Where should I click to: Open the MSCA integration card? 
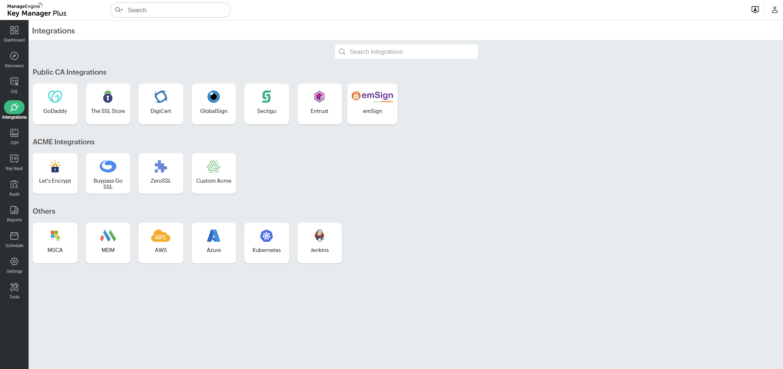[55, 243]
